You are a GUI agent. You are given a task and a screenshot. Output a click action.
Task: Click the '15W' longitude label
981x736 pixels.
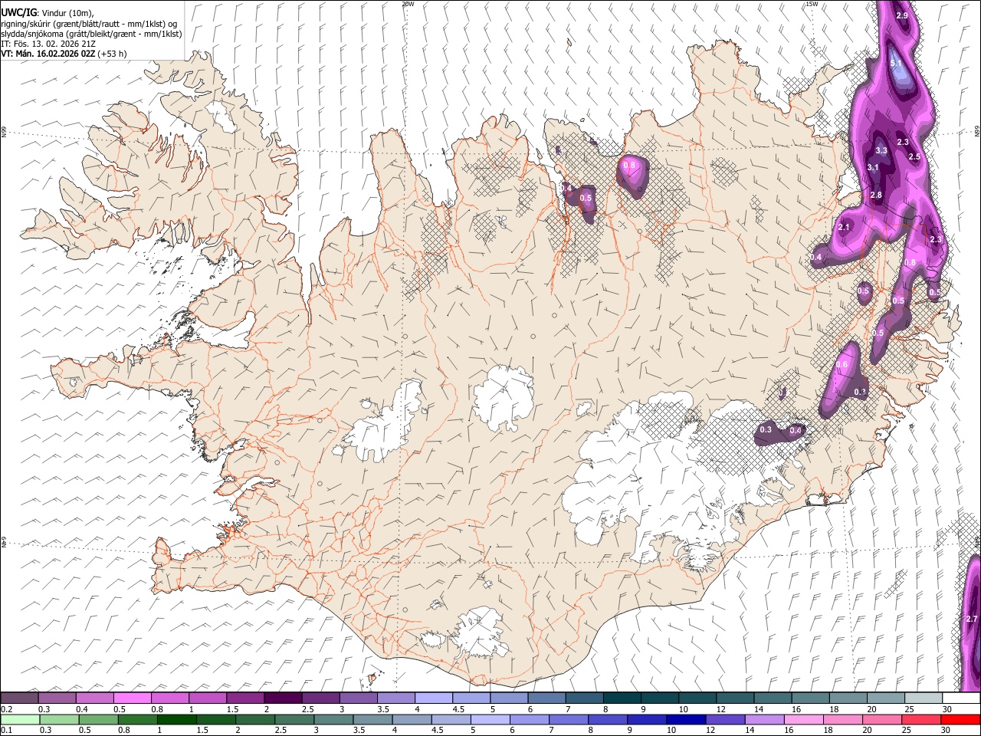coord(812,4)
